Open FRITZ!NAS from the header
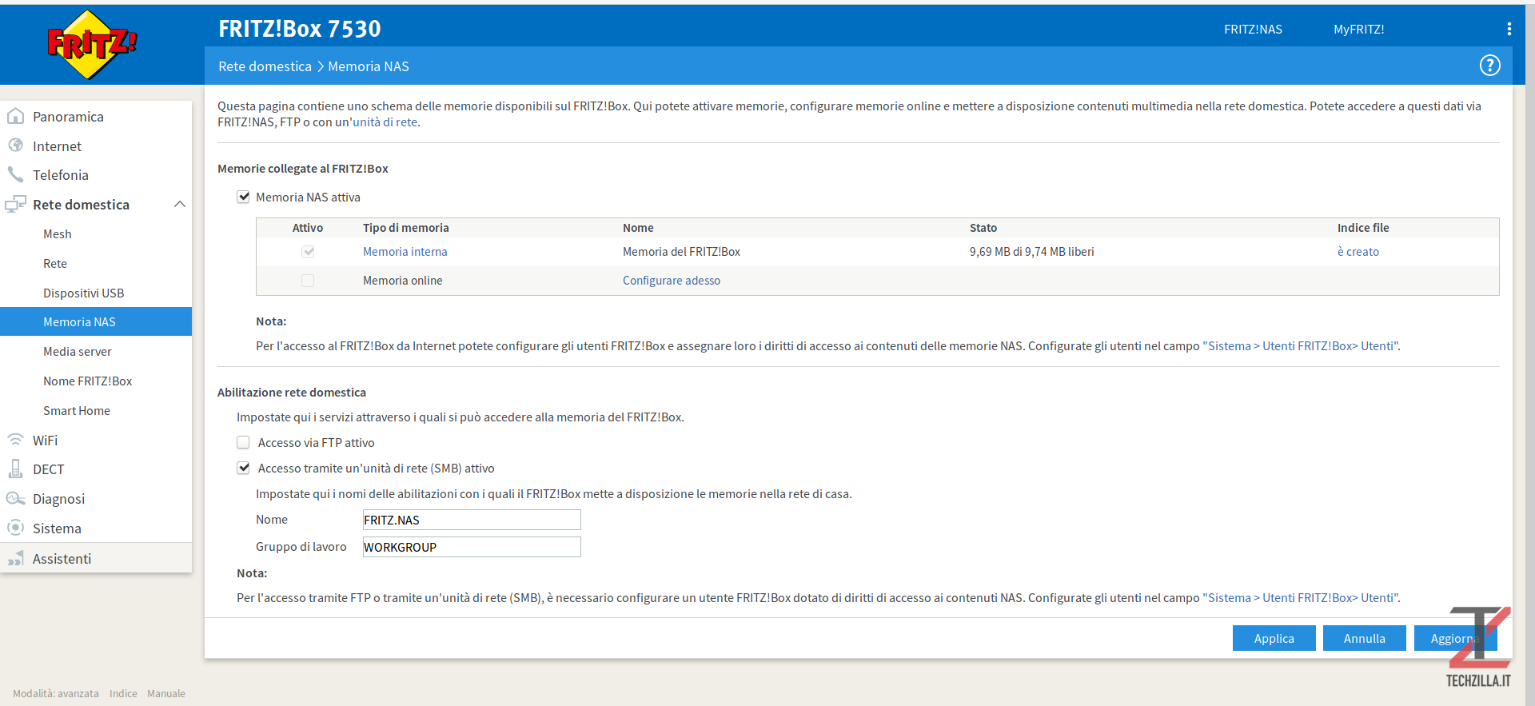1535x706 pixels. [x=1253, y=29]
